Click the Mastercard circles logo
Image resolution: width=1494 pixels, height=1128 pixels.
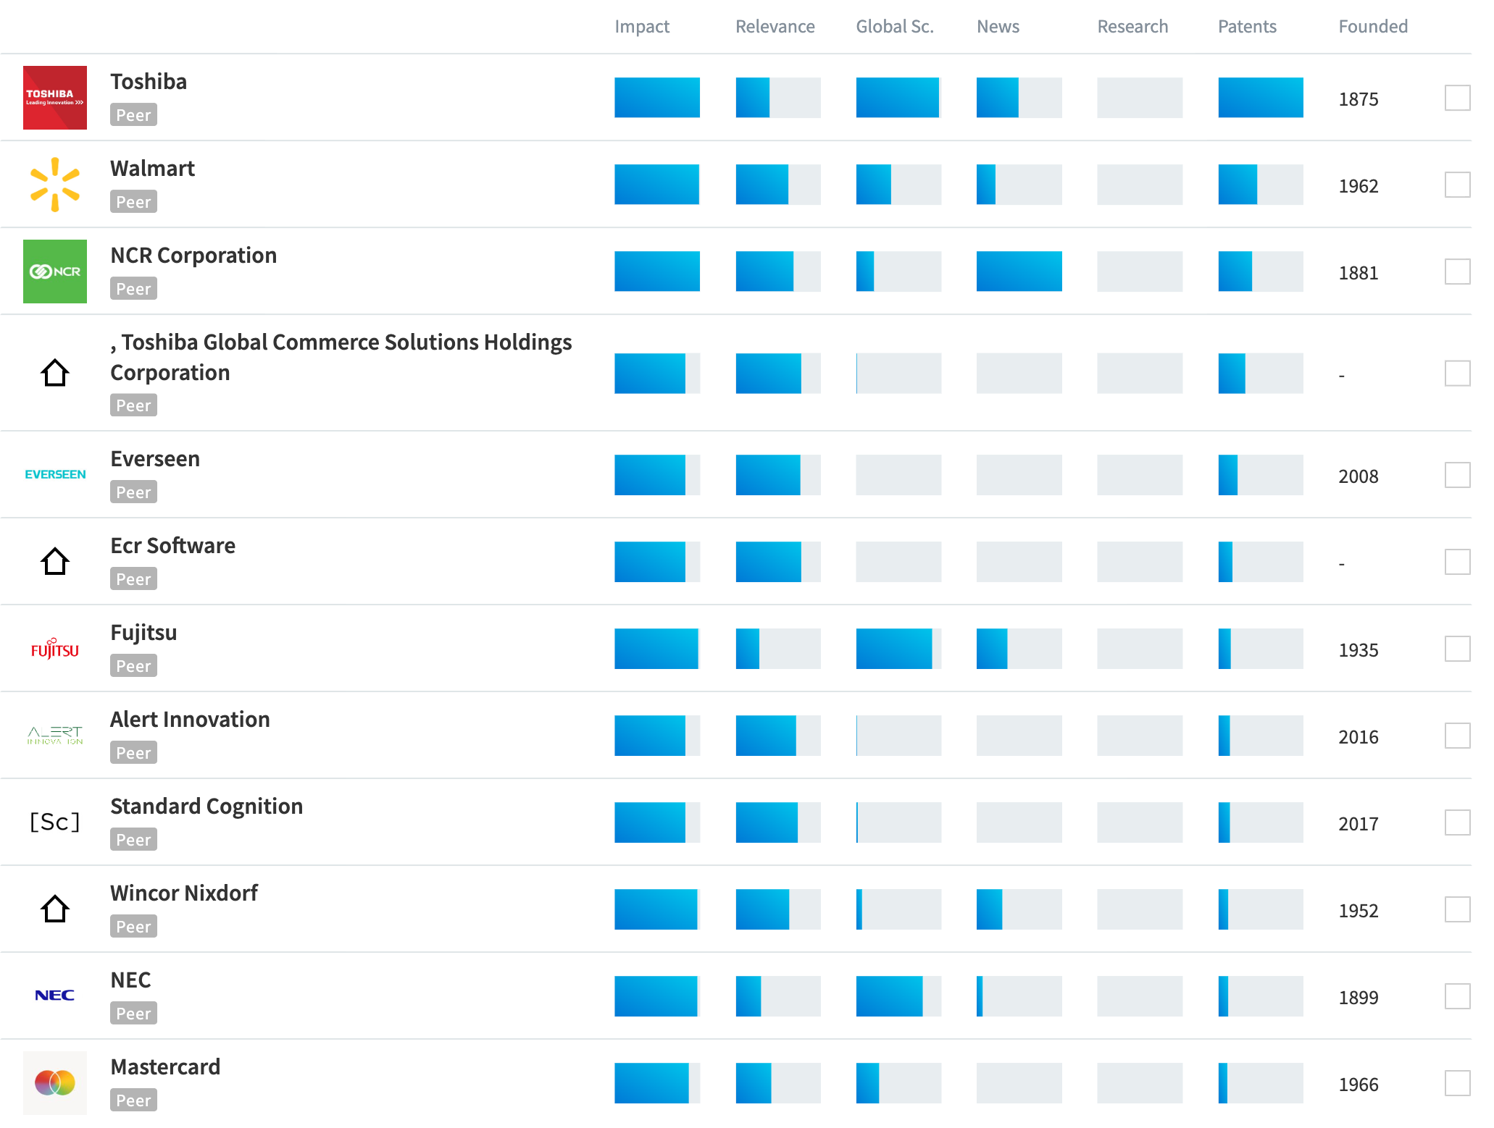55,1083
